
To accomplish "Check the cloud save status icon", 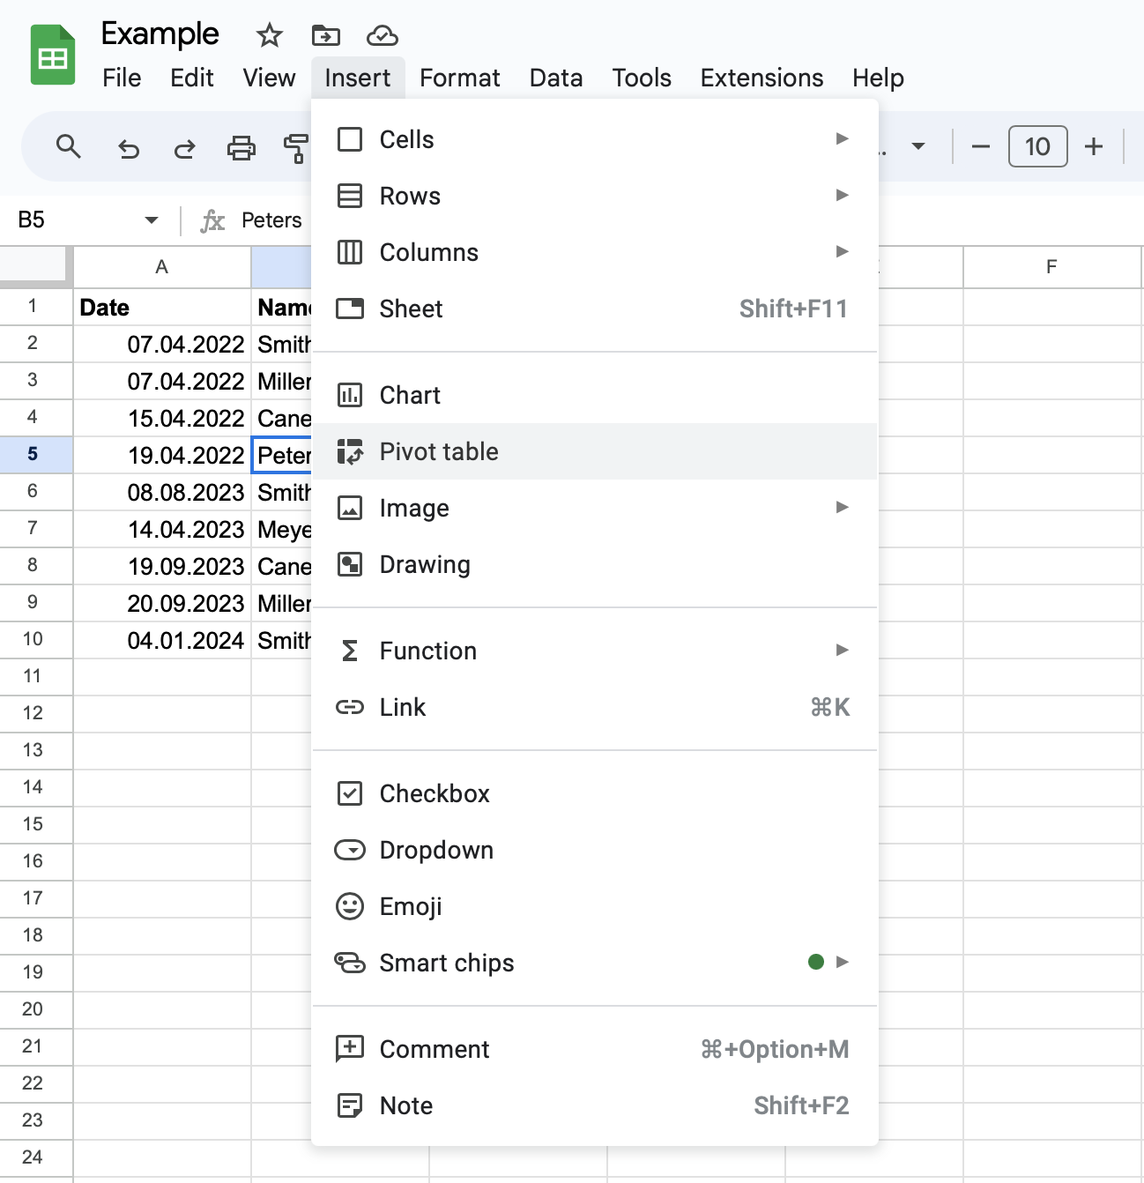I will 382,35.
